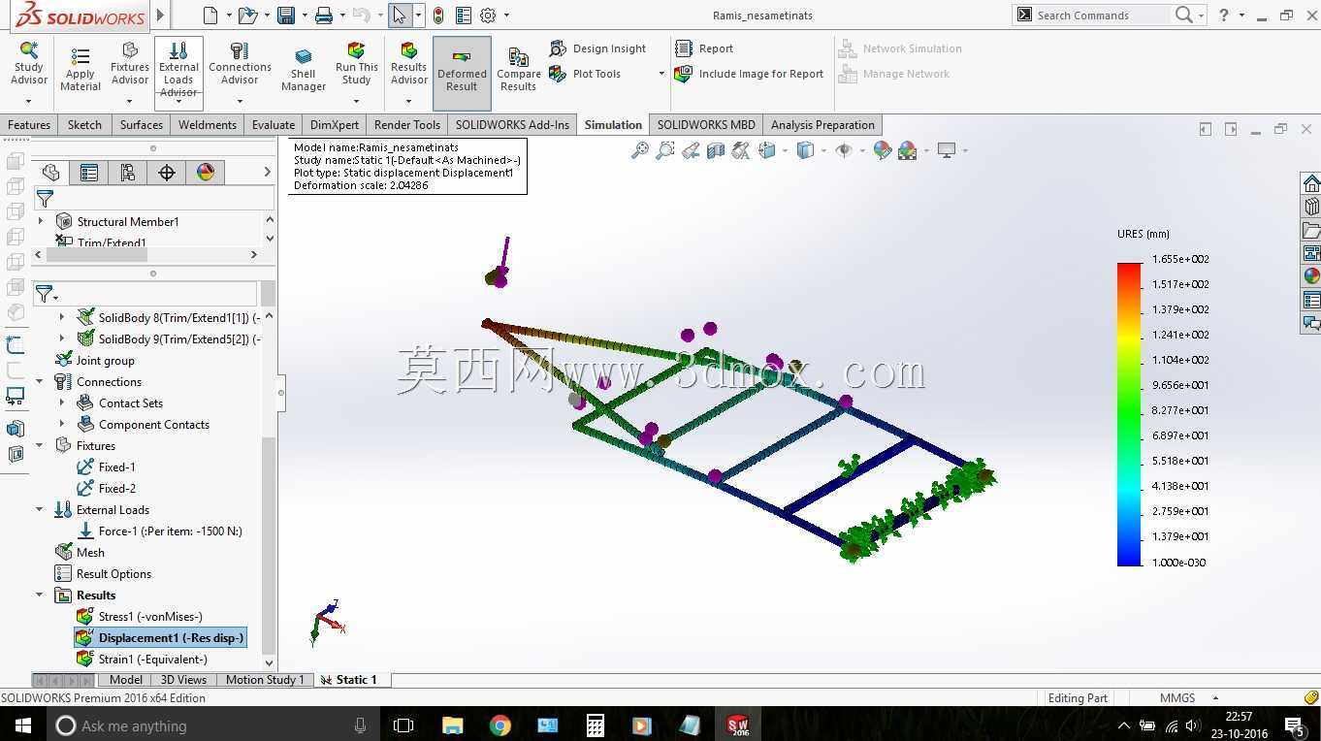Collapse the Fixtures tree node
This screenshot has width=1321, height=741.
point(40,446)
